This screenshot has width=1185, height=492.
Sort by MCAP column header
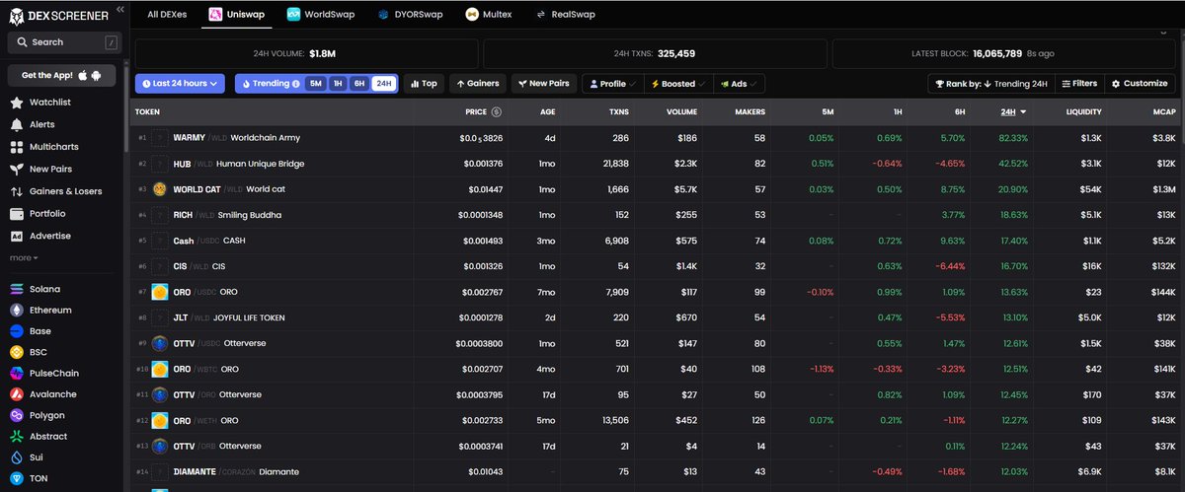[1164, 112]
